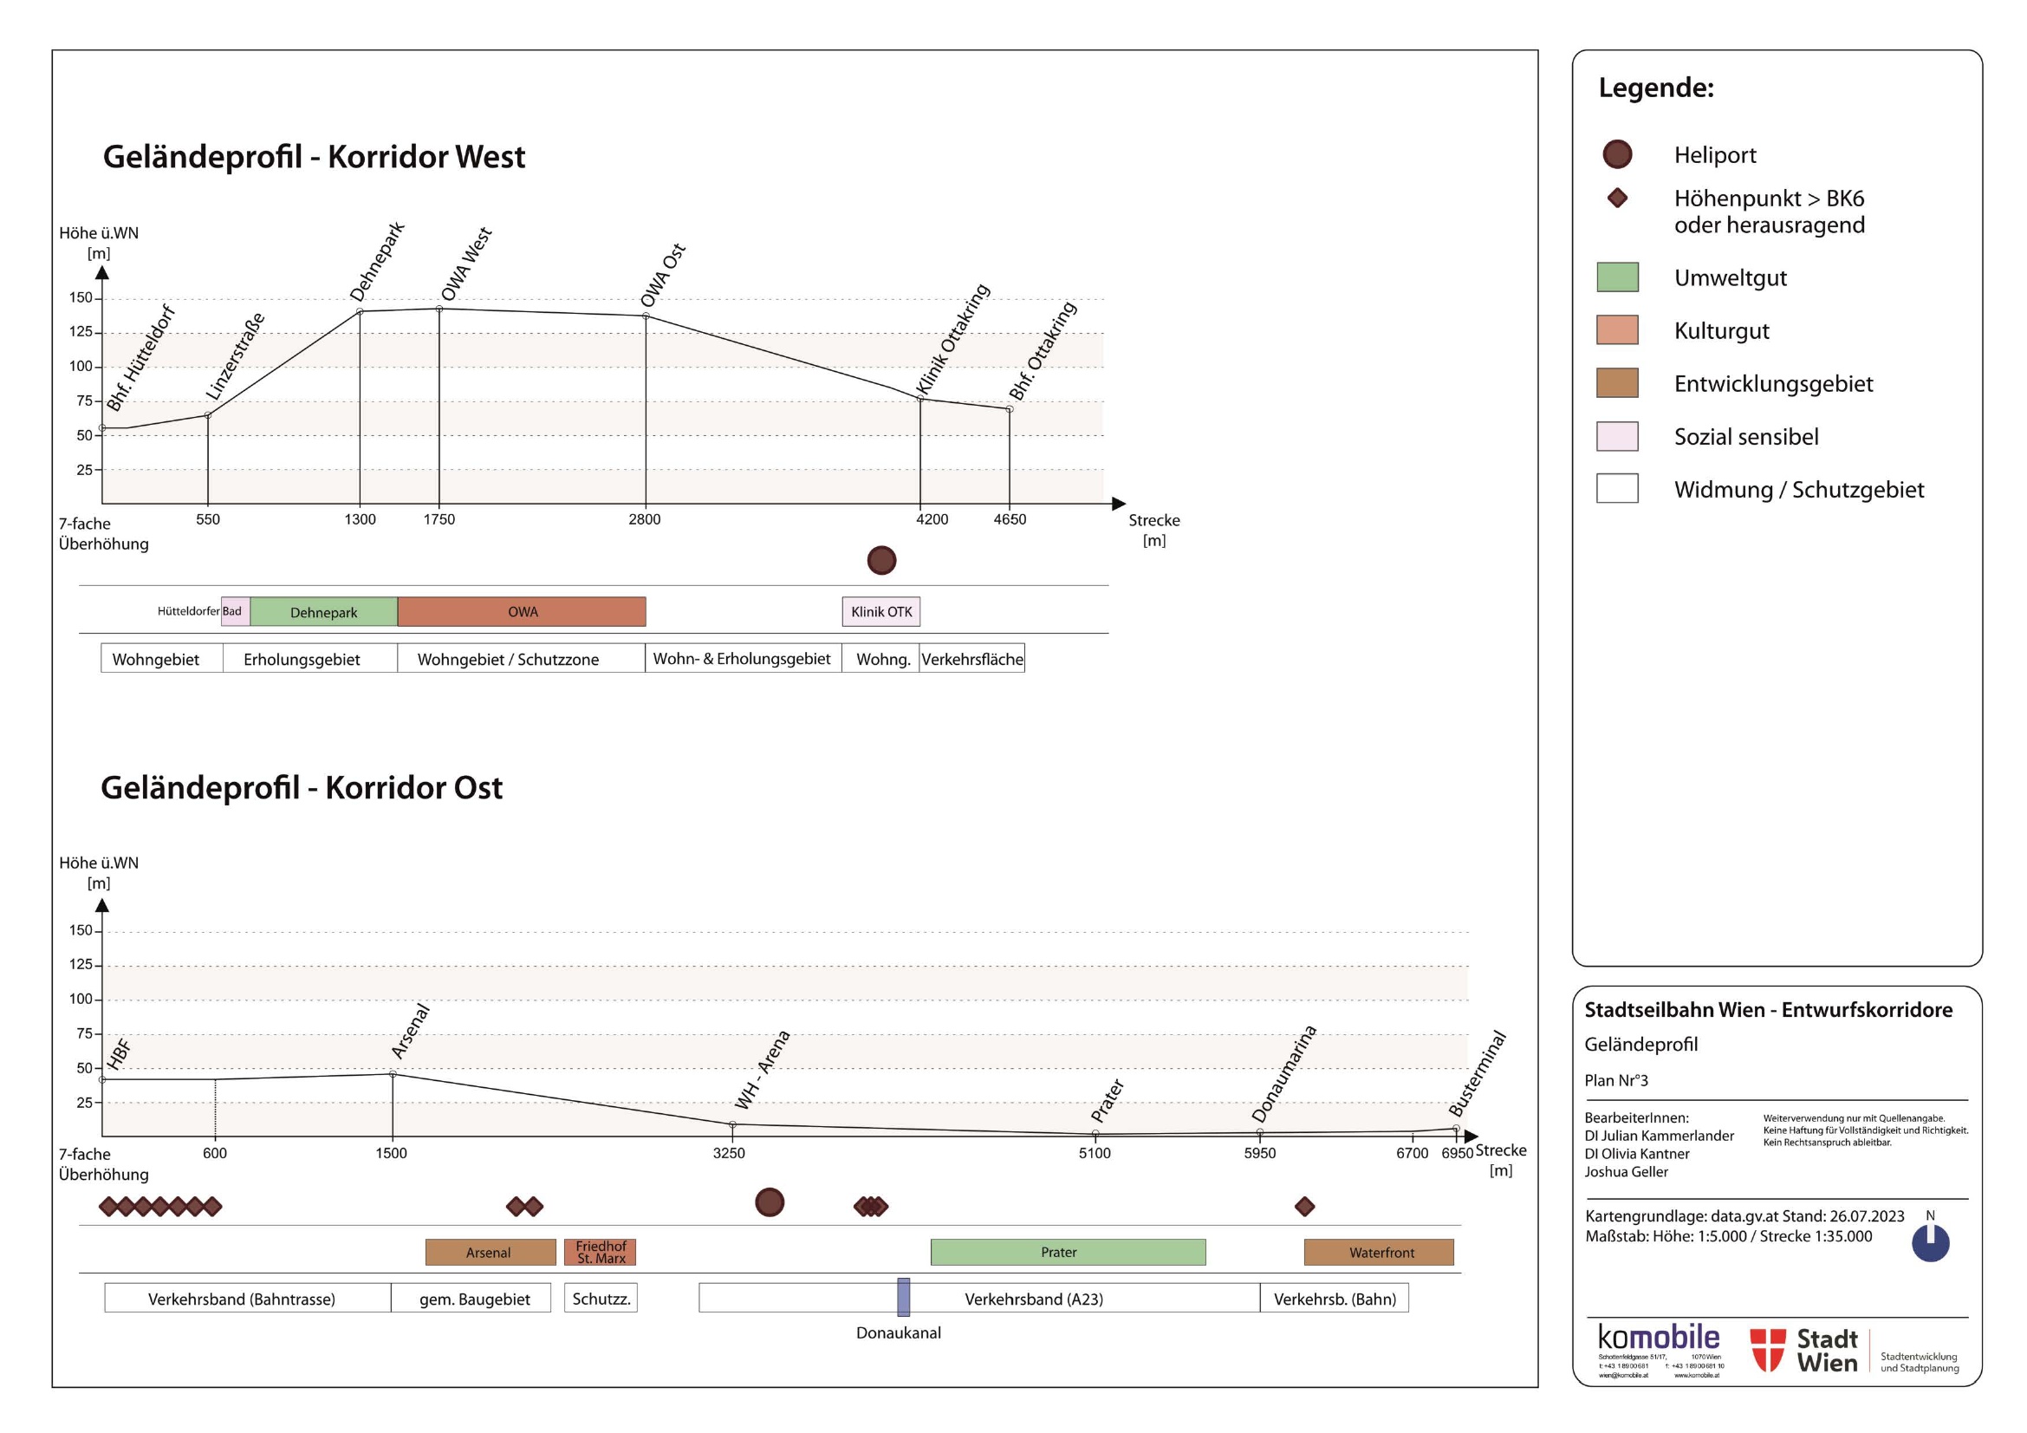The width and height of the screenshot is (2027, 1433).
Task: Click the green Prater bar
Action: click(1068, 1252)
